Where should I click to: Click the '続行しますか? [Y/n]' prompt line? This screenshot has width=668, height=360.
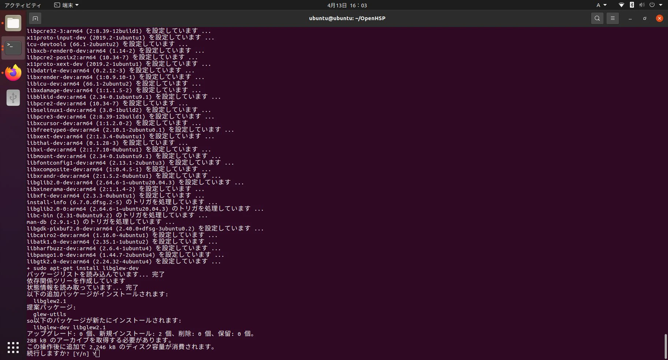click(x=63, y=353)
